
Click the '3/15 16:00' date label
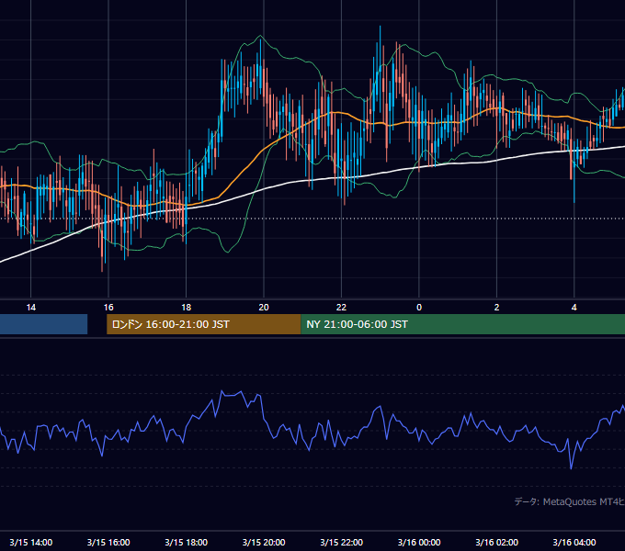pos(108,542)
